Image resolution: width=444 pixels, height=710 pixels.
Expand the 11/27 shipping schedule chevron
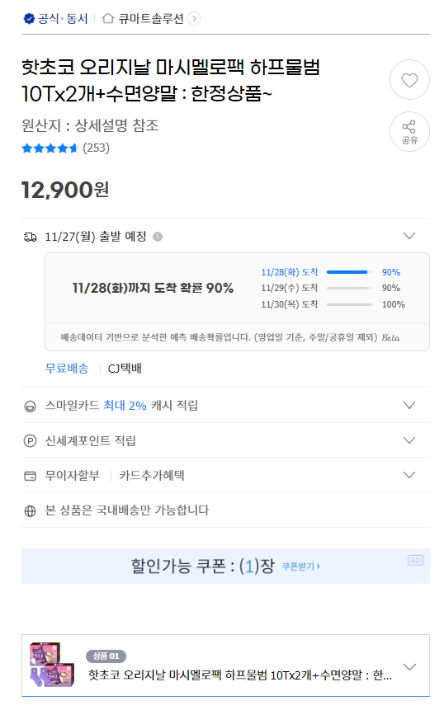(x=409, y=236)
